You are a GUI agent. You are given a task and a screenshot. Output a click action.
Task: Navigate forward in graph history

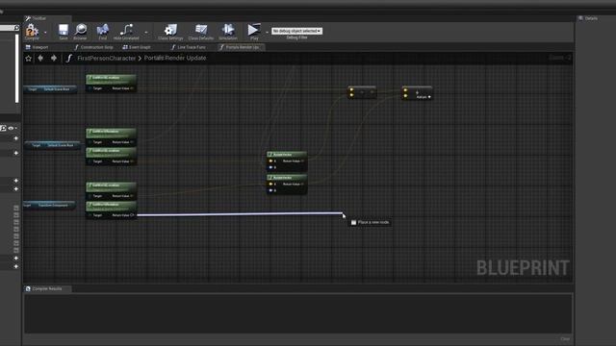coord(54,58)
